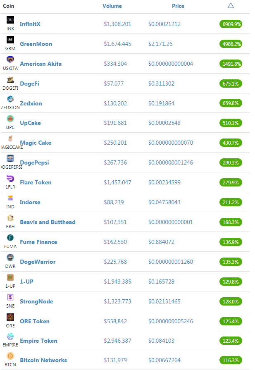
Task: Open the StrongNode coin page
Action: [36, 301]
